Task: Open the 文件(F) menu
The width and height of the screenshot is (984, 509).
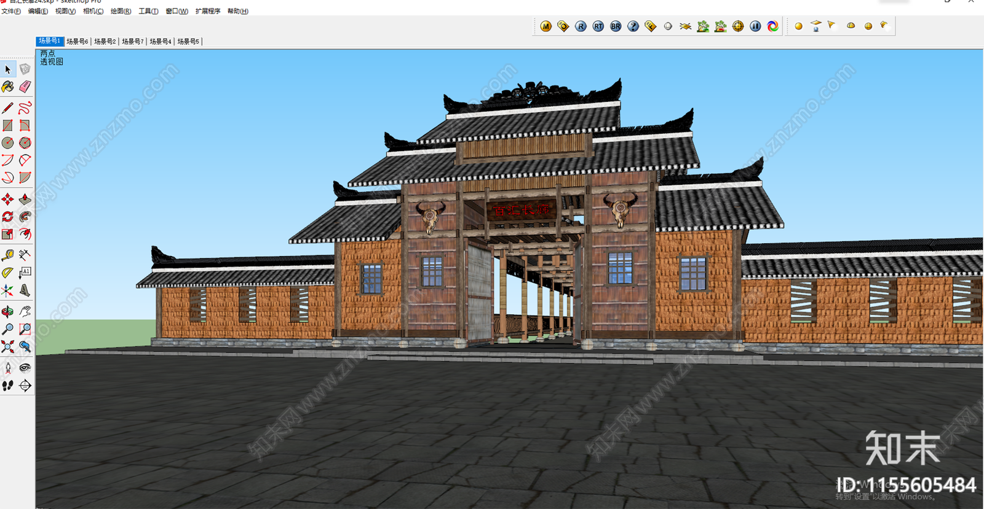Action: [11, 11]
